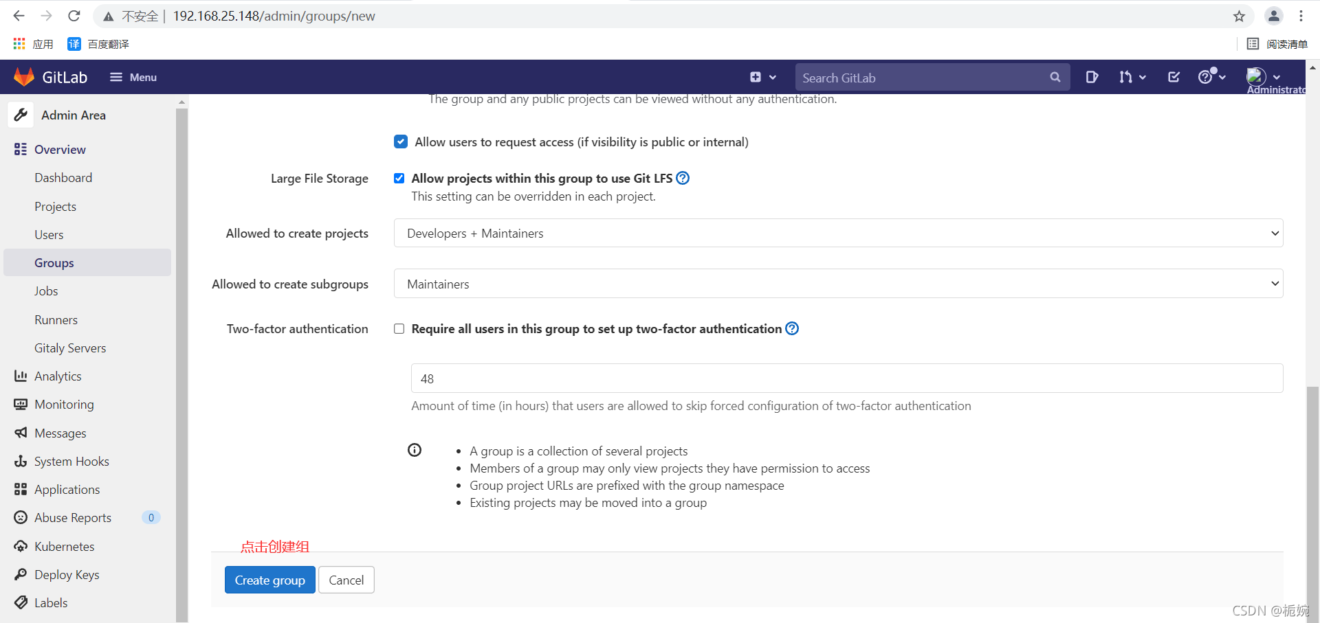Click the sidebar vertical scrollbar
The width and height of the screenshot is (1320, 623).
(x=181, y=357)
